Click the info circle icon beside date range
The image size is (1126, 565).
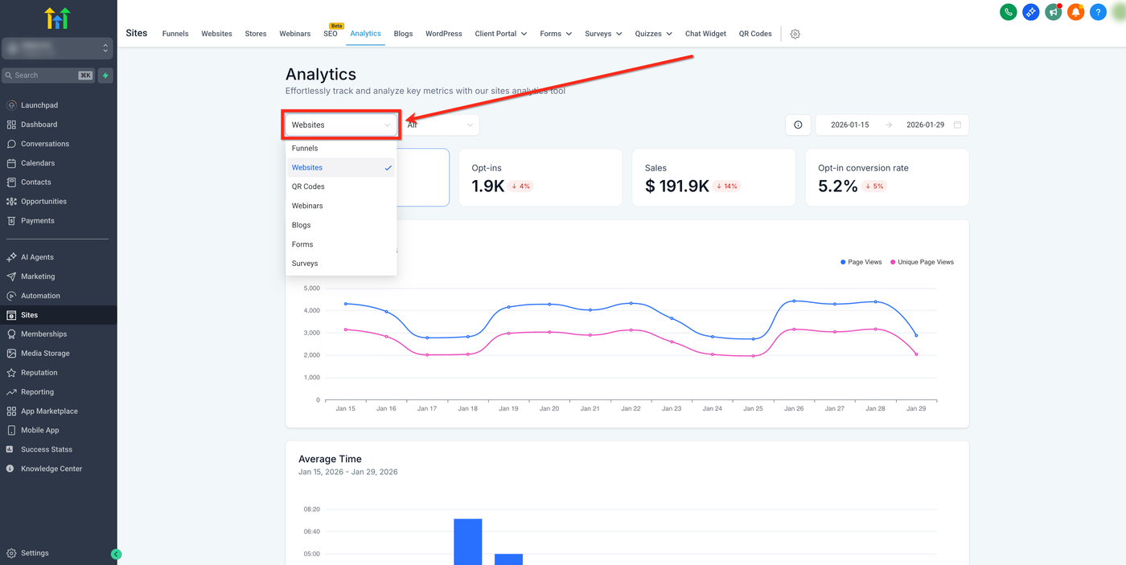[x=798, y=125]
